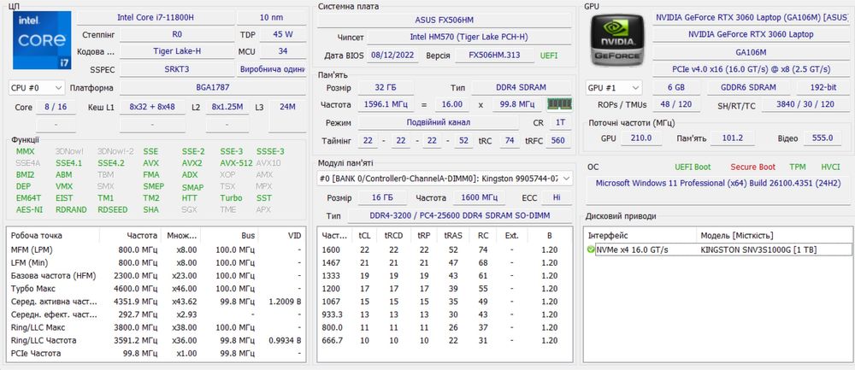The height and width of the screenshot is (370, 855).
Task: Click the DDR4 SDRAM memory type field
Action: point(522,87)
